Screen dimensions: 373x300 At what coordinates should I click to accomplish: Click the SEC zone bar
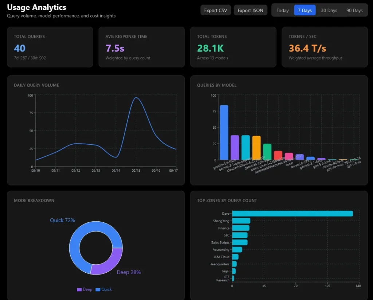pyautogui.click(x=240, y=235)
